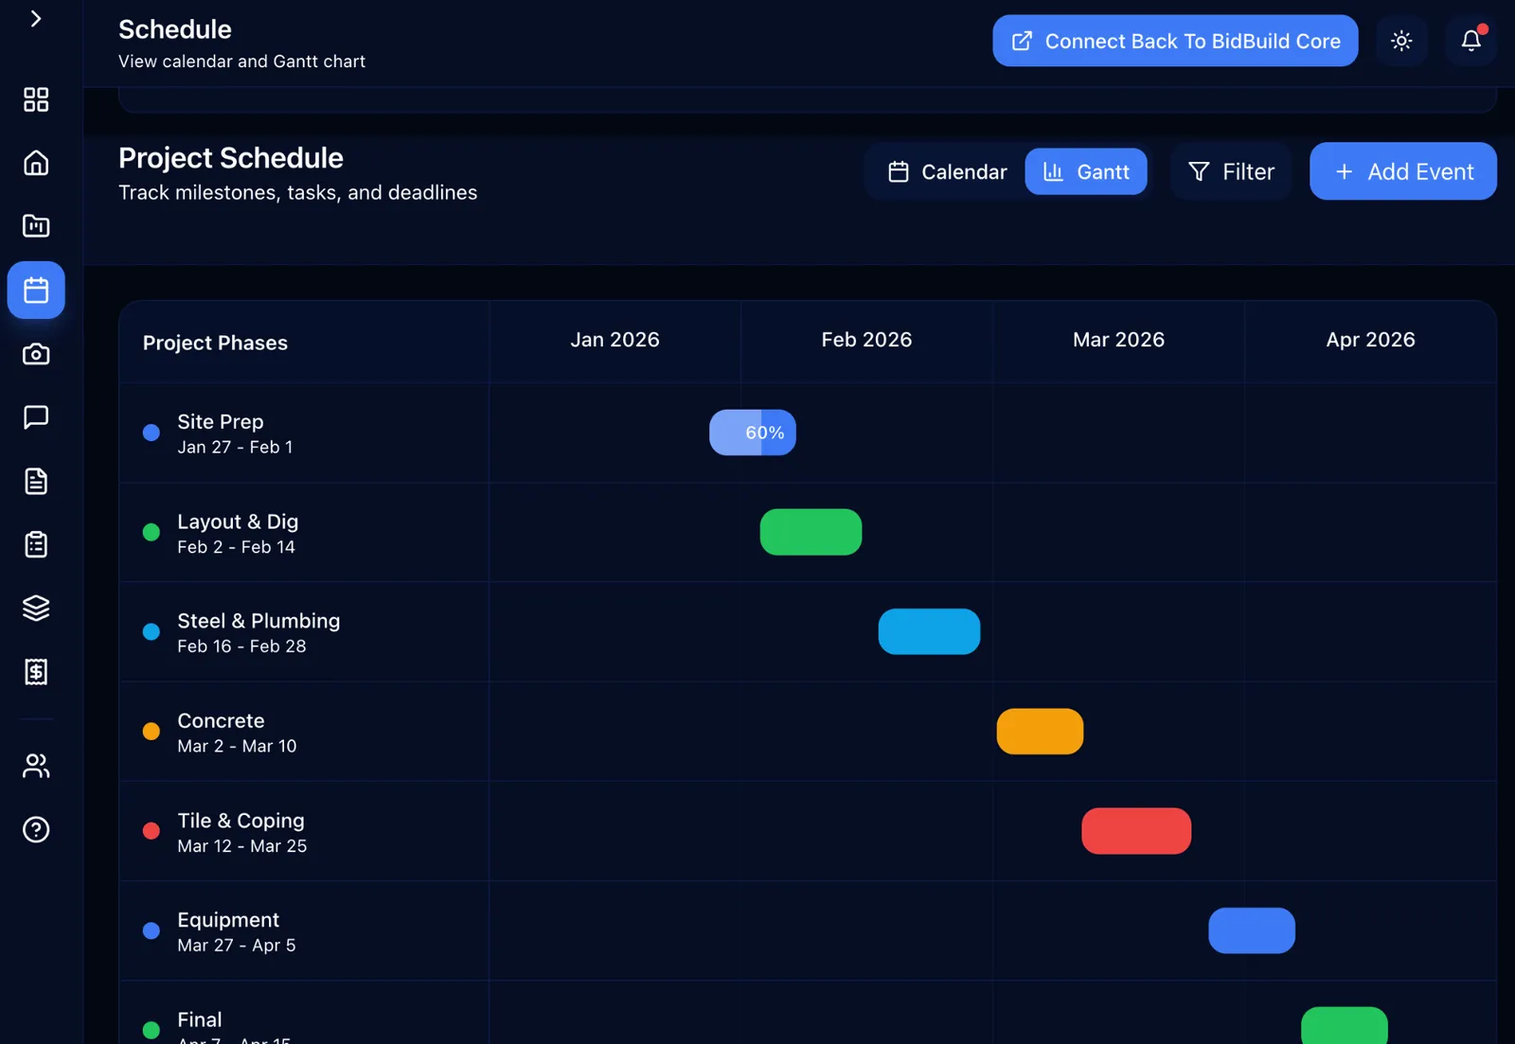Click the green Final phase Gantt bar
This screenshot has height=1044, width=1515.
click(x=1345, y=1026)
